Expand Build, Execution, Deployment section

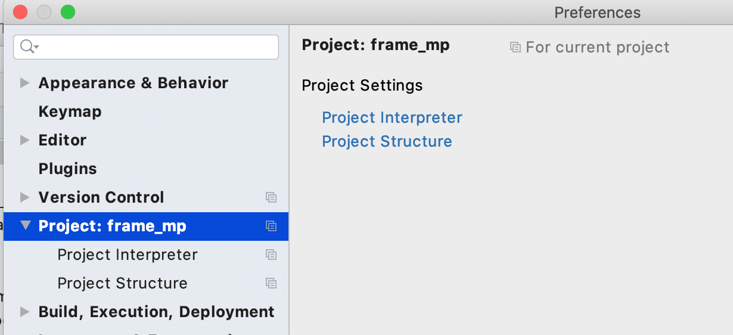coord(24,312)
